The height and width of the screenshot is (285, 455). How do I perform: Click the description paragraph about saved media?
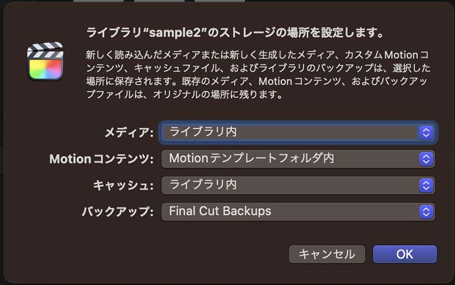[x=258, y=75]
